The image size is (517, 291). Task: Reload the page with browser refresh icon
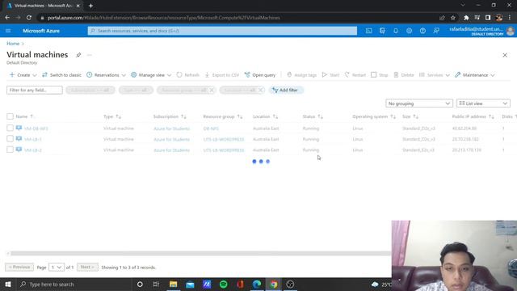(29, 18)
